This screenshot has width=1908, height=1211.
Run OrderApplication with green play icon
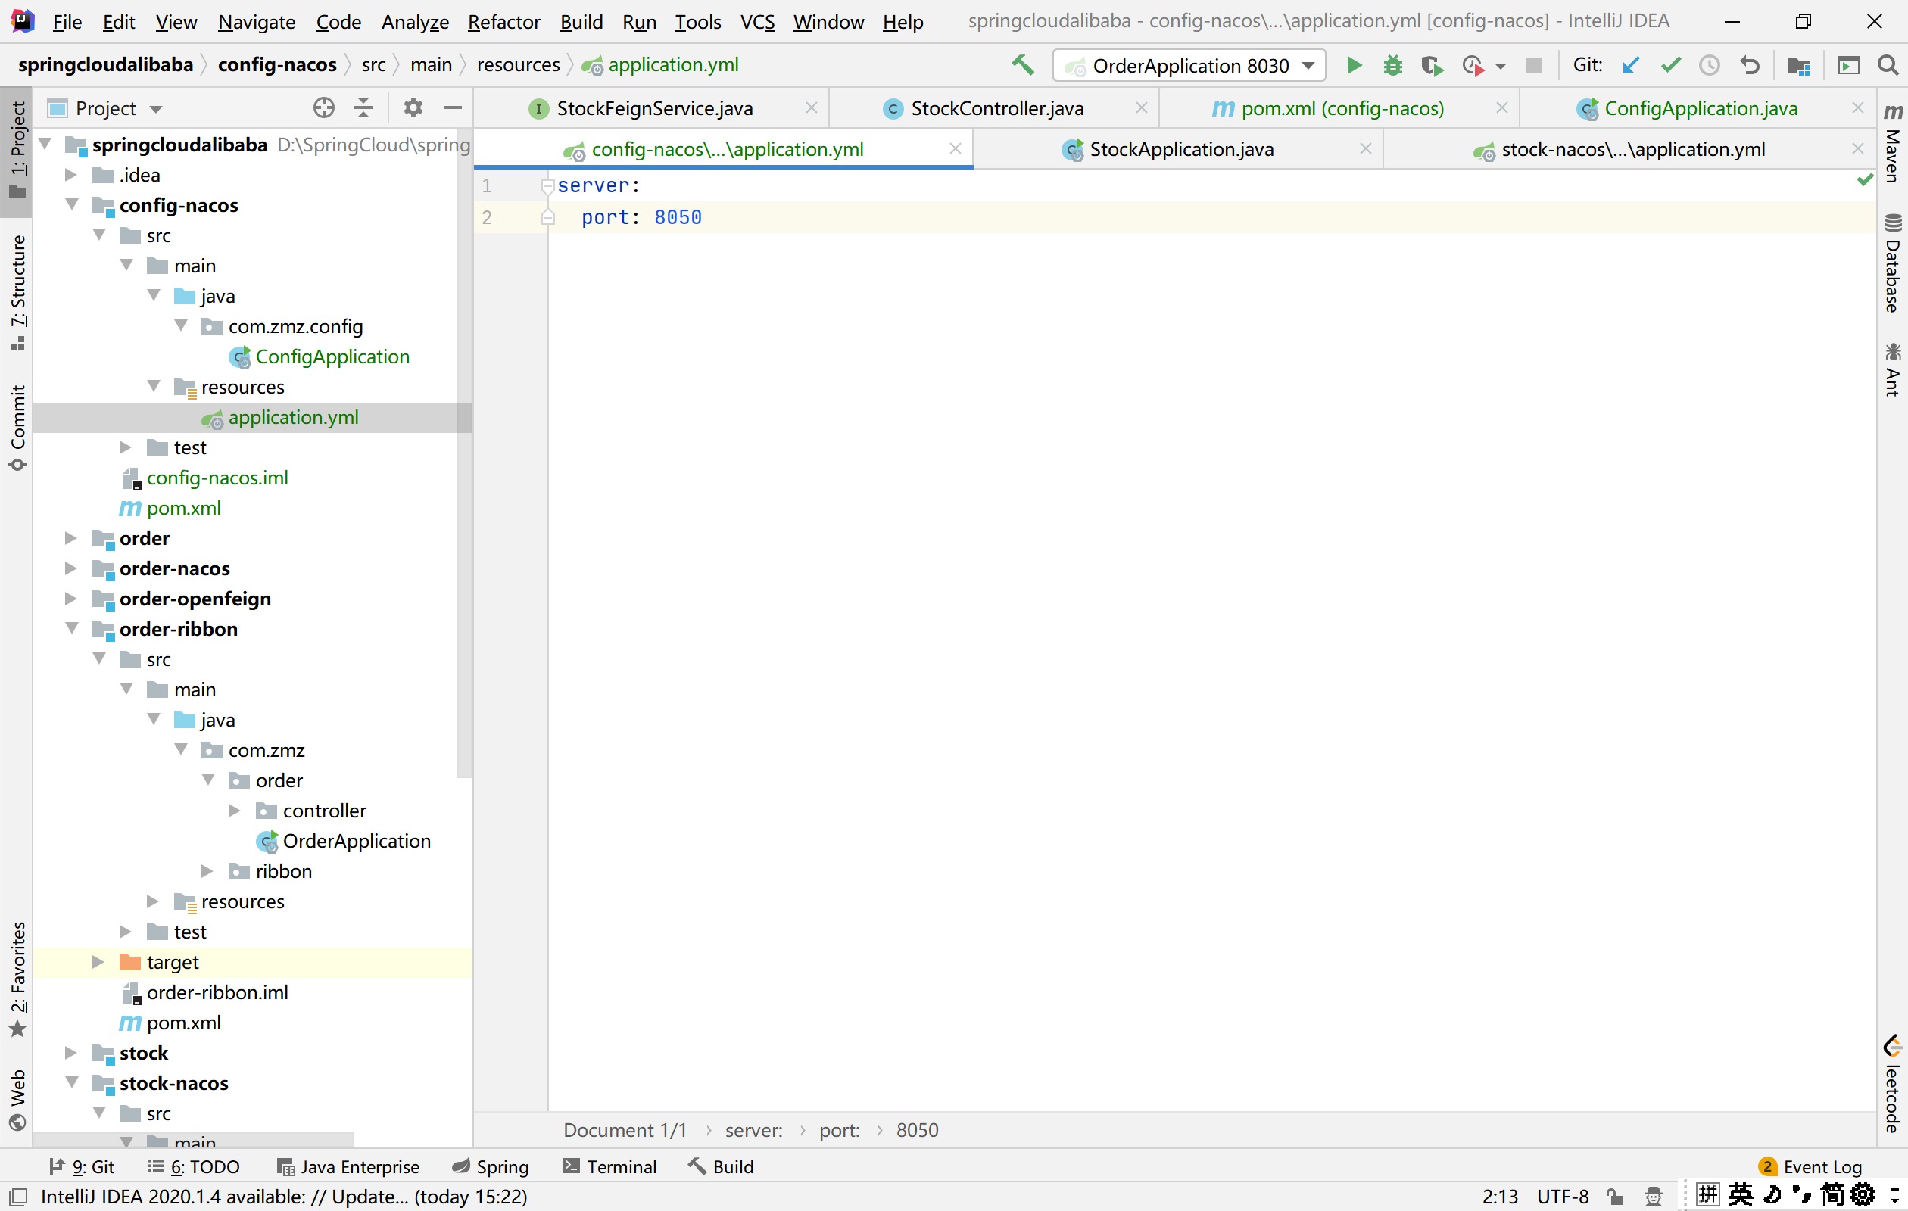1354,65
